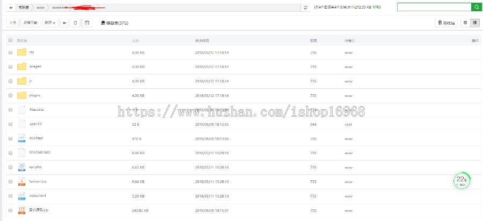Refresh the path bar with its reload icon

point(305,7)
